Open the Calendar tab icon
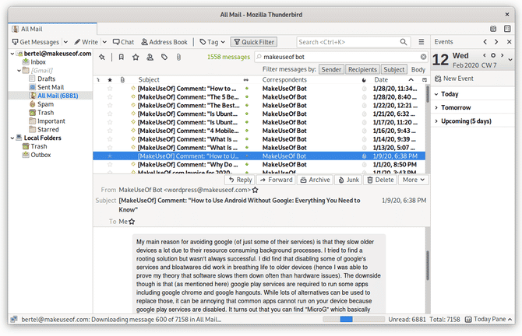 pos(493,29)
